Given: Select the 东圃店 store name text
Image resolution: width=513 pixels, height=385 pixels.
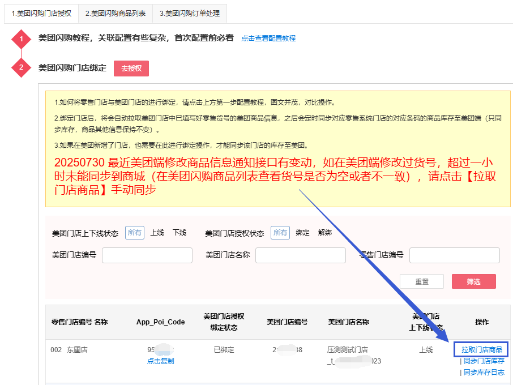Looking at the screenshot, I should click(x=77, y=350).
